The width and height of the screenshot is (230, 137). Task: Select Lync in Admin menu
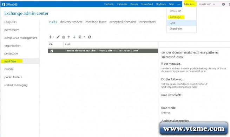pyautogui.click(x=182, y=23)
